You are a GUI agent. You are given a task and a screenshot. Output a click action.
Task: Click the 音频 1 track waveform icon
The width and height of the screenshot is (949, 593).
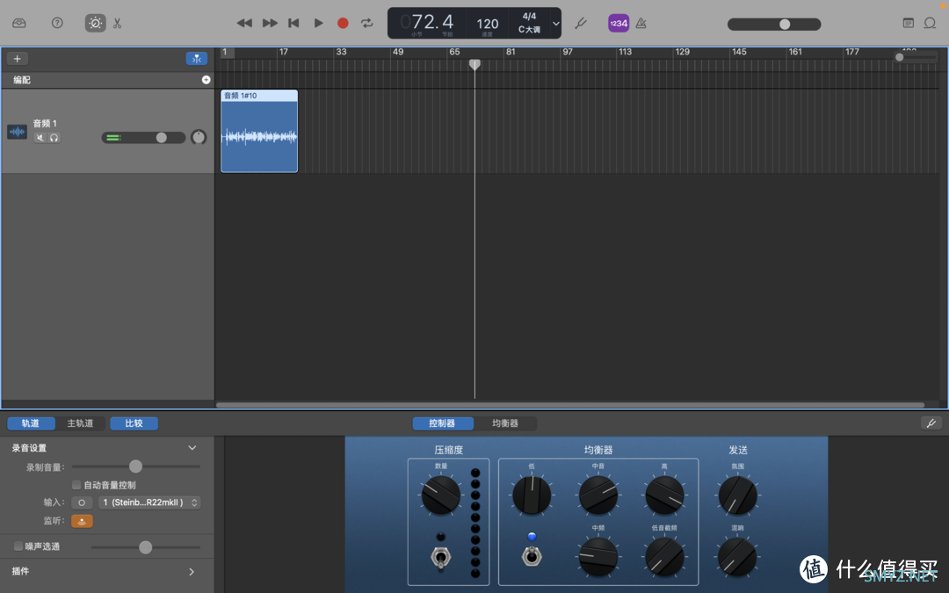click(17, 131)
